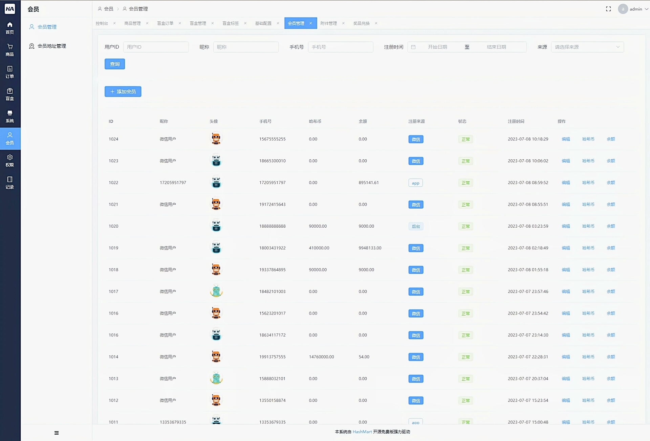Focus the 手机号 phone input field
Image resolution: width=650 pixels, height=441 pixels.
[x=340, y=47]
